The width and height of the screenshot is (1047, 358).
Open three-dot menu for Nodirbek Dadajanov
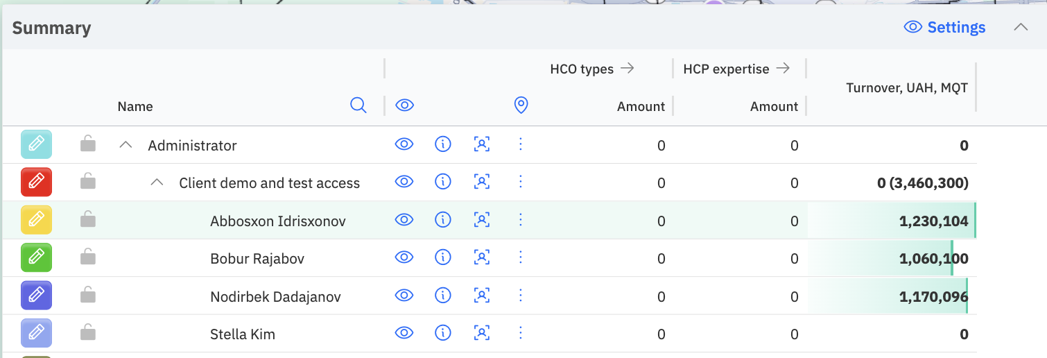[x=521, y=296]
